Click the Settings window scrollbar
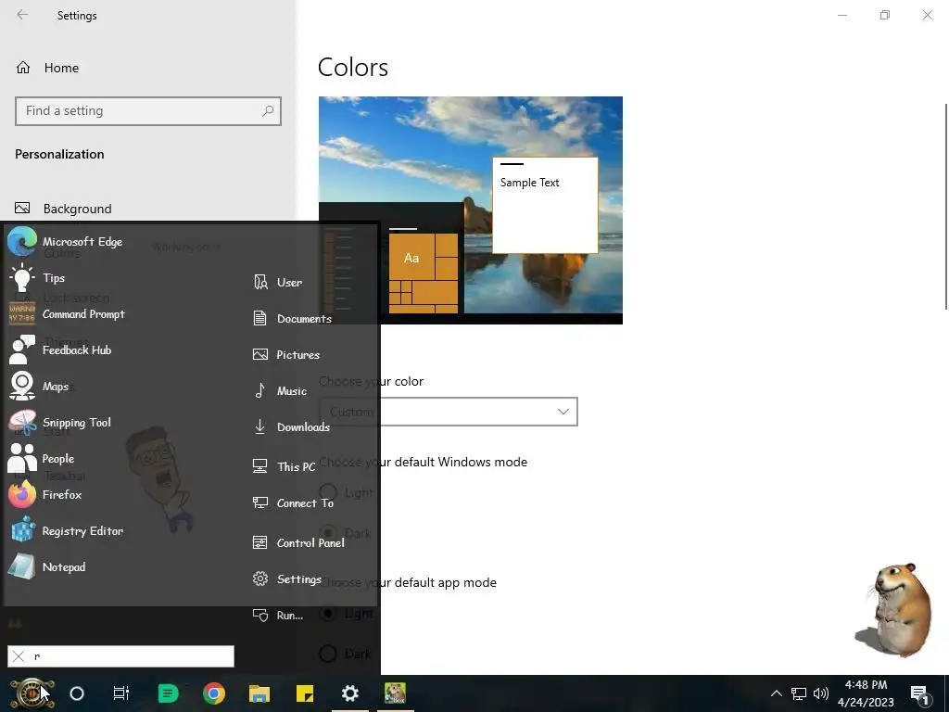949x712 pixels. coord(946,206)
